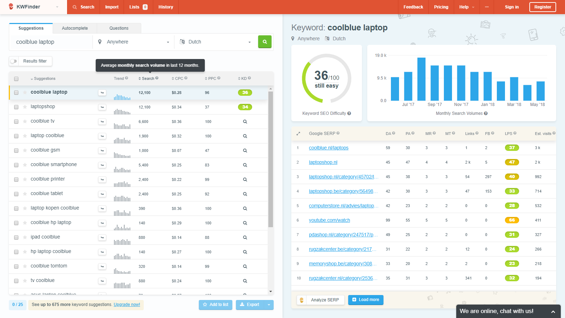The image size is (565, 318).
Task: Click the expand SERP table icon
Action: [298, 134]
